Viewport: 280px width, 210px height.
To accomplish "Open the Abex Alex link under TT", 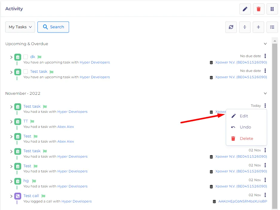I will pos(66,127).
